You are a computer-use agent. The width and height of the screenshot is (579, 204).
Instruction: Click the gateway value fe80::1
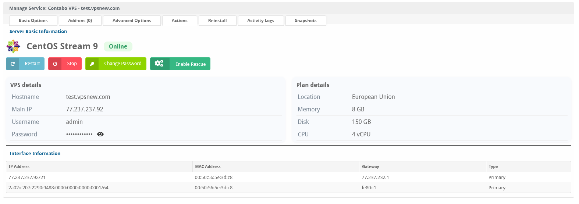[369, 188]
